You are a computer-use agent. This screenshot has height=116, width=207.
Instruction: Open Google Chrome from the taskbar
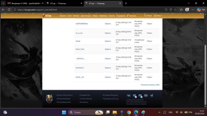click(x=129, y=112)
